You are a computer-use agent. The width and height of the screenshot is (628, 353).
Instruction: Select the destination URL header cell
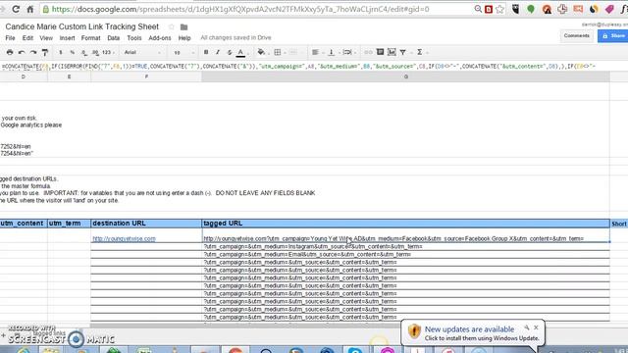(x=146, y=224)
